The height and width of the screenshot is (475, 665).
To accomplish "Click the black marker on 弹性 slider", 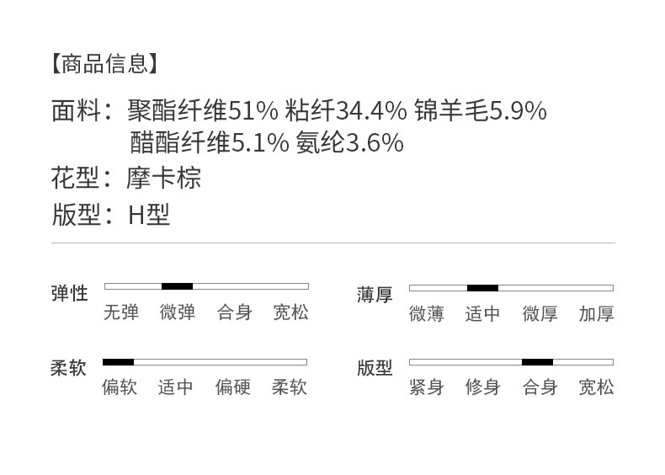I will click(177, 286).
